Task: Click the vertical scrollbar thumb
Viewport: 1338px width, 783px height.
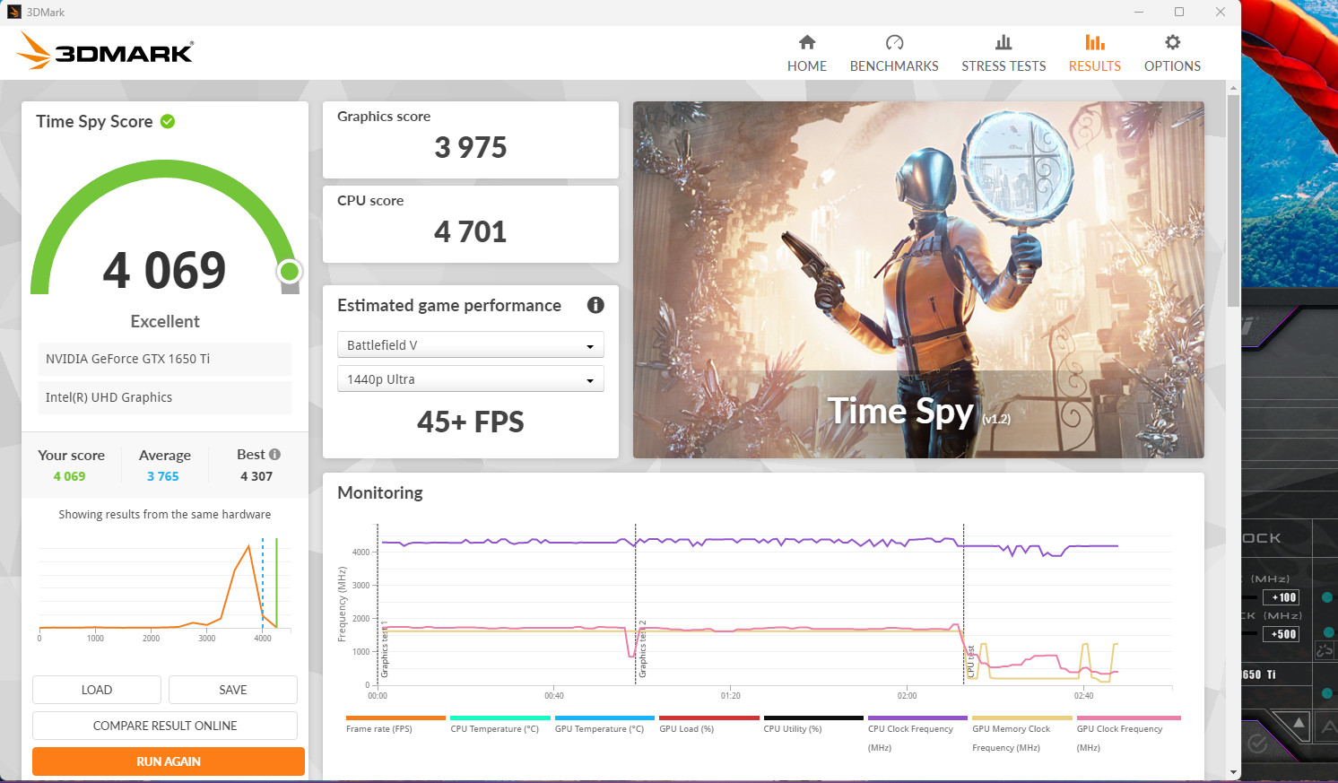Action: tap(1234, 199)
